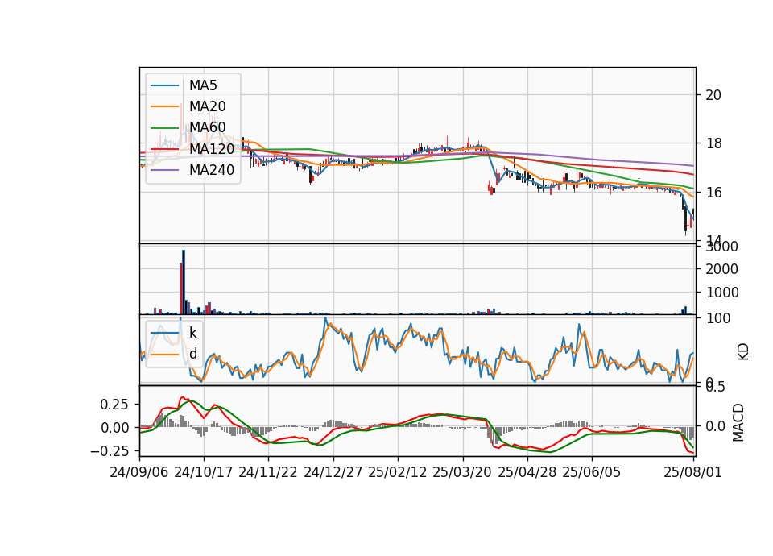Click the 25/02/12 date tick label

pos(397,472)
